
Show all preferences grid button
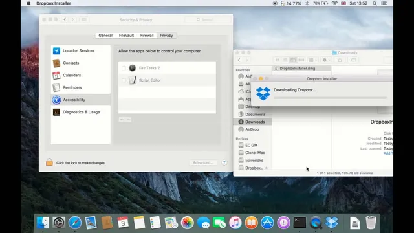[x=84, y=19]
